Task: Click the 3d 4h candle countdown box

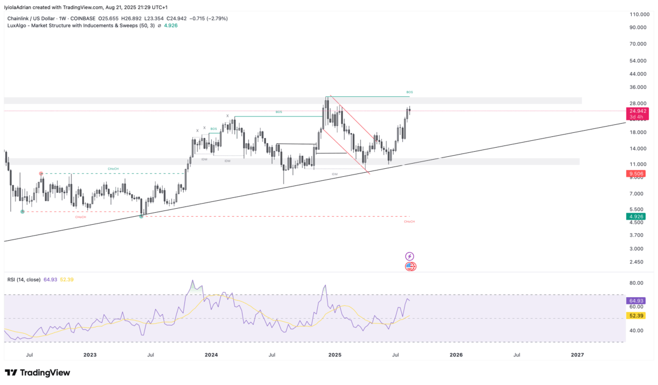Action: tap(636, 116)
